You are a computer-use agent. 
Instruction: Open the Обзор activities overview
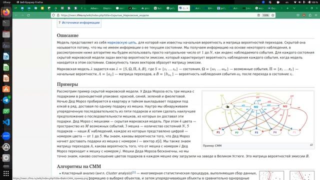click(x=6, y=2)
